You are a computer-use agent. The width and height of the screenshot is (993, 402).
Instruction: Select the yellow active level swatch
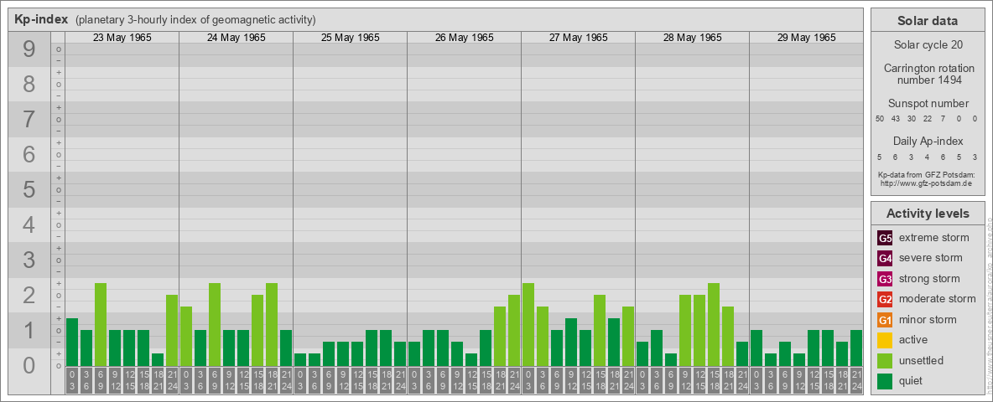(885, 340)
